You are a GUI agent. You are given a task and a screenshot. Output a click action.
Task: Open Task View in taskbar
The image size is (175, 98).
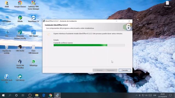click(x=23, y=95)
